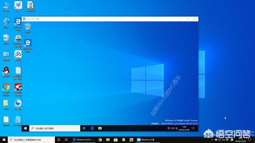
Task: Click Task View button on the sandbox taskbar
Action: point(84,128)
